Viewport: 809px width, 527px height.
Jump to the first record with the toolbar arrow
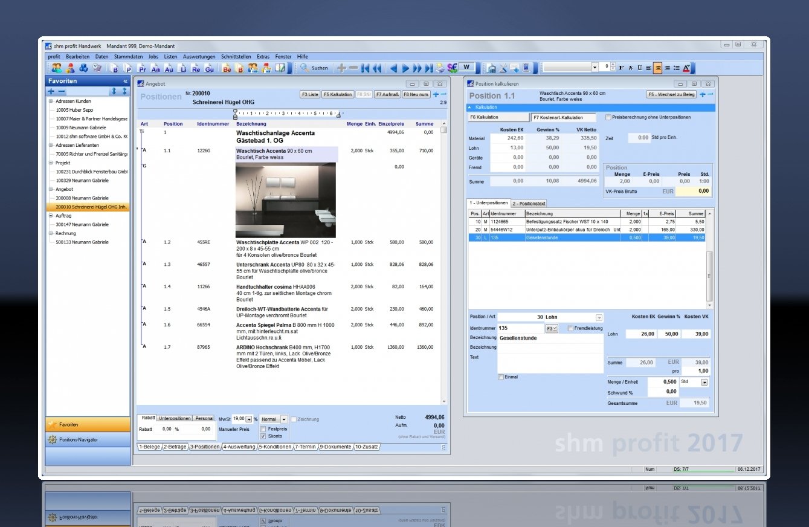click(366, 68)
